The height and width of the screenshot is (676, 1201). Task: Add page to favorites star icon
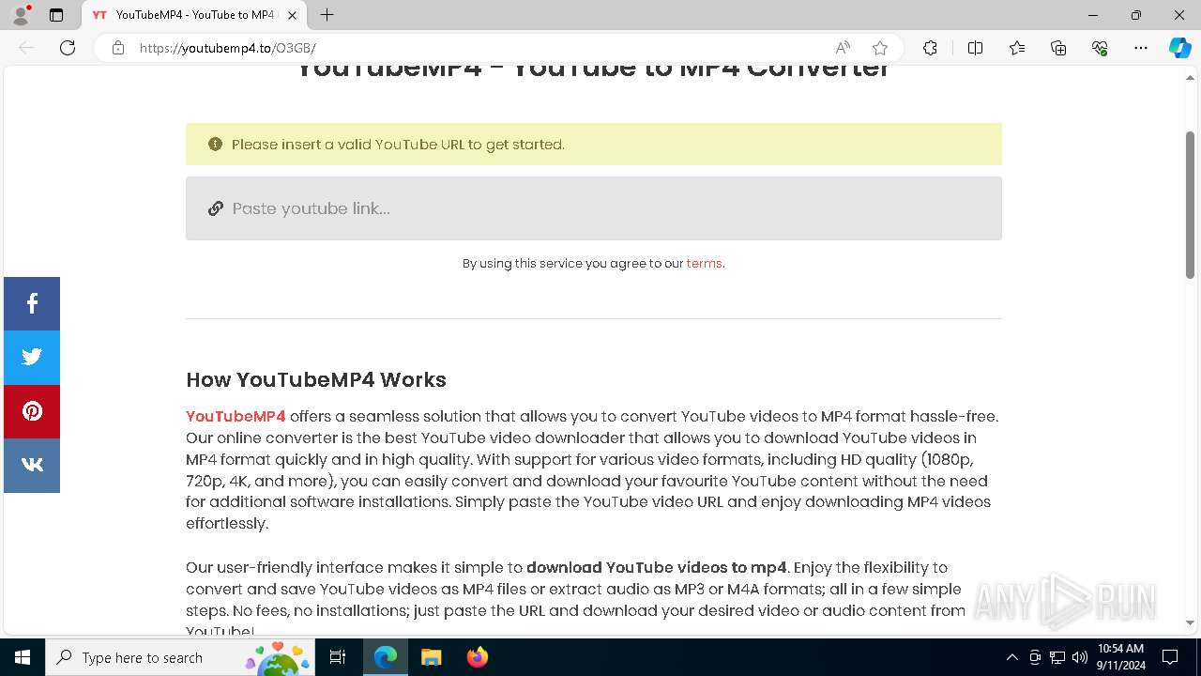[x=880, y=48]
